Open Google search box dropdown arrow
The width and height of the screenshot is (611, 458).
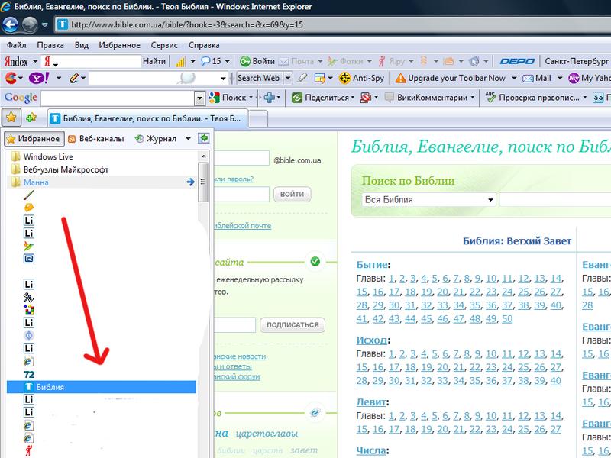(x=199, y=98)
